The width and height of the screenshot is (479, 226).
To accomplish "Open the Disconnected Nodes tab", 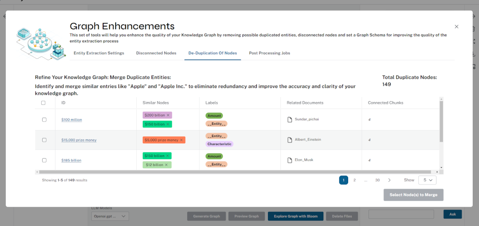I will 156,53.
